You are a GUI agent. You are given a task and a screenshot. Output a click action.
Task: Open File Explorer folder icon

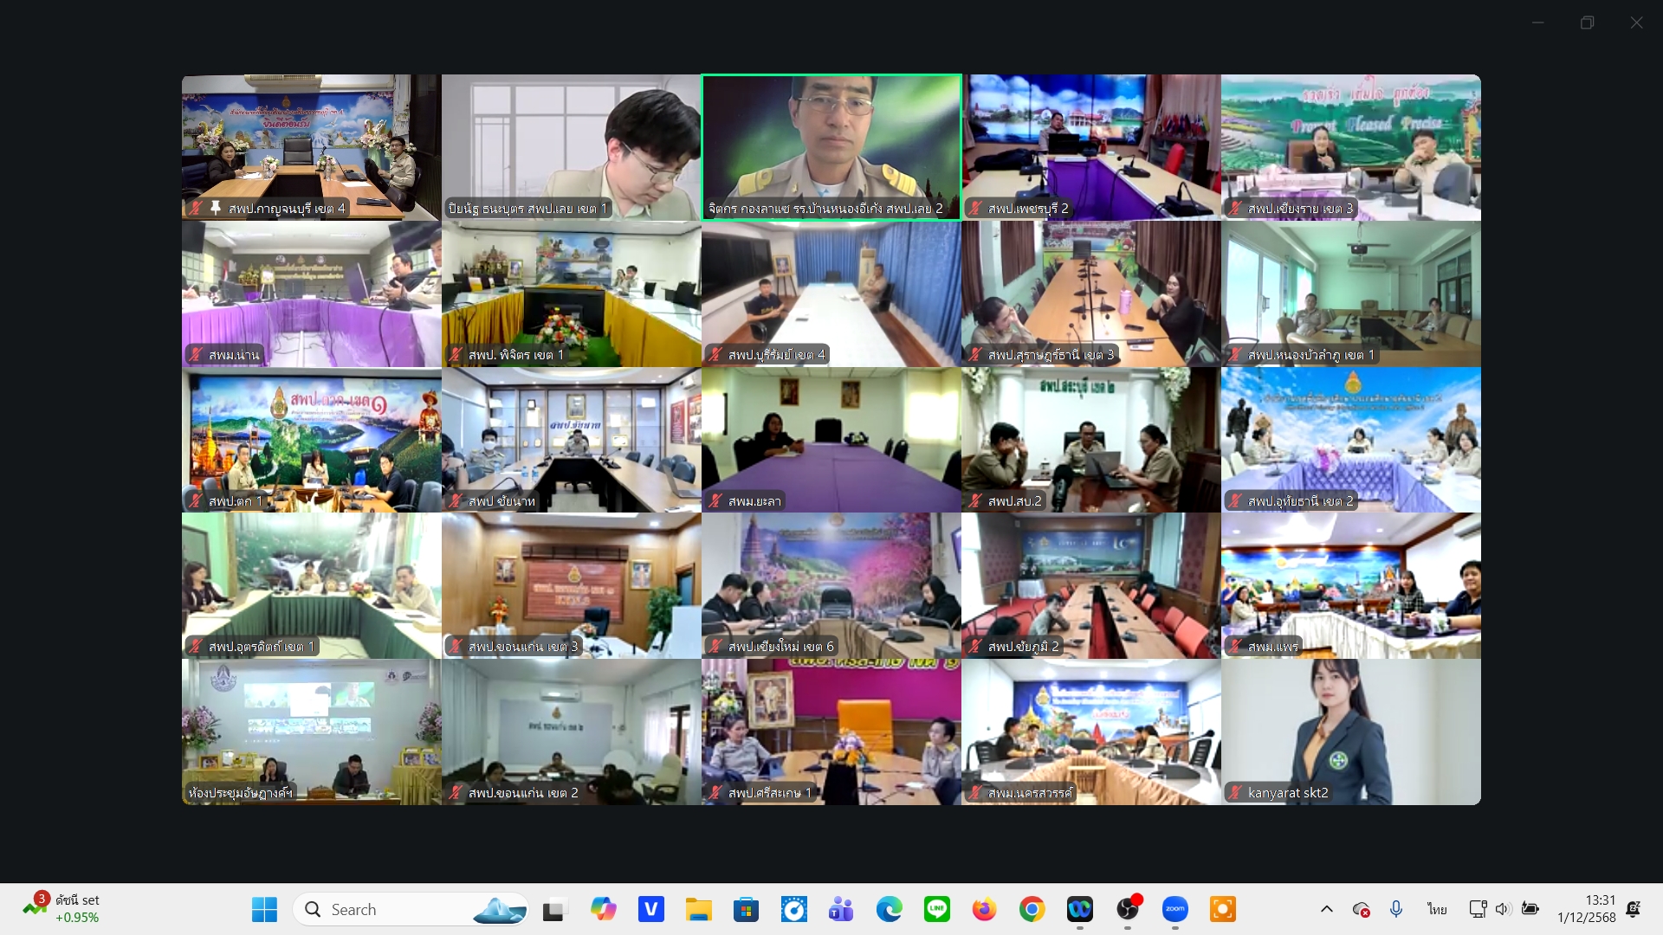[698, 909]
